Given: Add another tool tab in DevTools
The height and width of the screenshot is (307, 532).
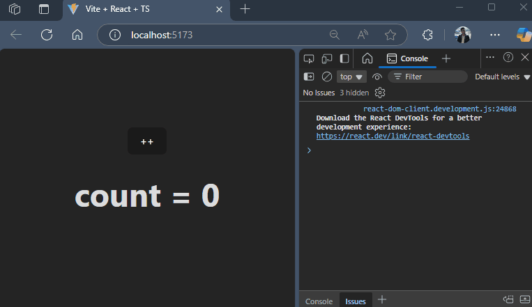Looking at the screenshot, I should tap(446, 58).
